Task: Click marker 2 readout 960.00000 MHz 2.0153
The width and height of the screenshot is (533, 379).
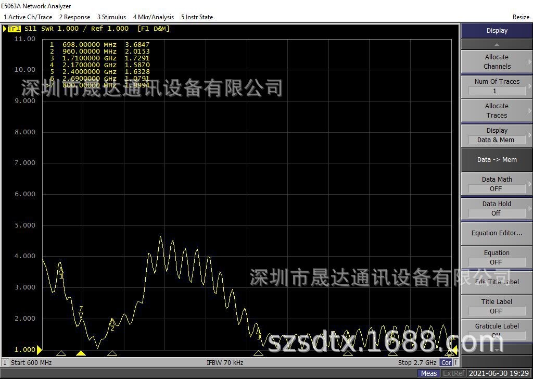Action: 99,52
